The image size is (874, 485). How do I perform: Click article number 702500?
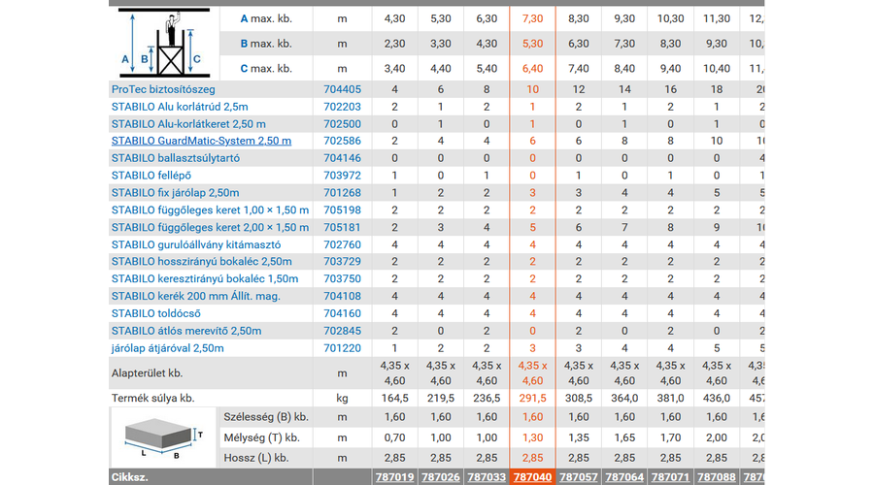click(342, 123)
